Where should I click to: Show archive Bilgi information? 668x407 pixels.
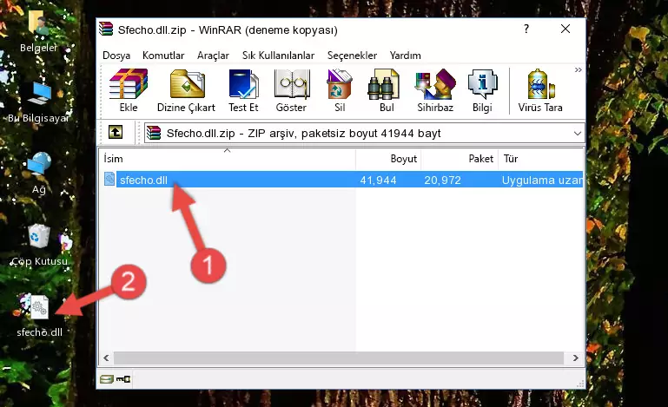pyautogui.click(x=482, y=84)
